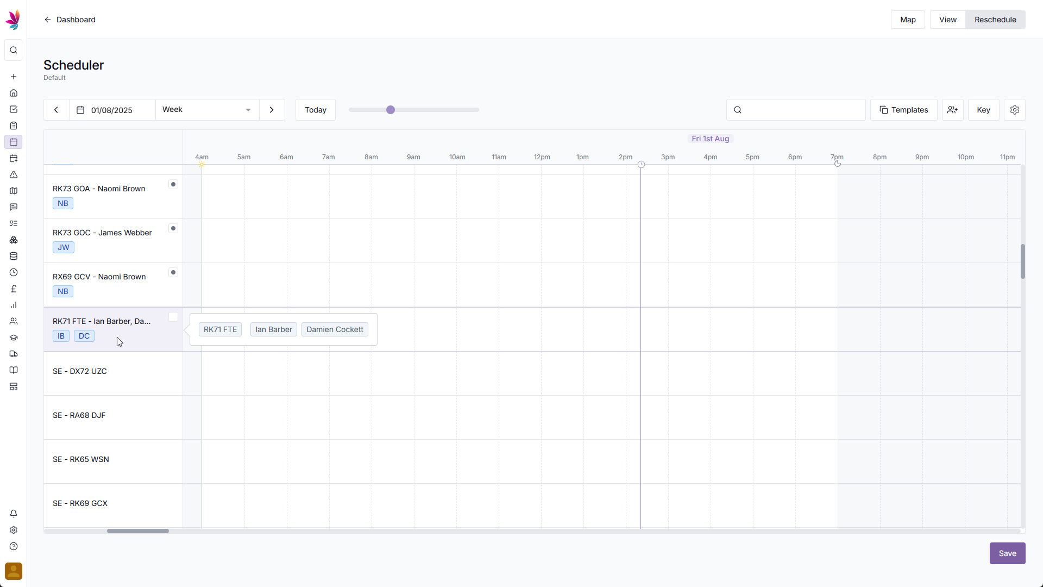This screenshot has width=1043, height=587.
Task: Open help question mark icon
Action: point(14,546)
